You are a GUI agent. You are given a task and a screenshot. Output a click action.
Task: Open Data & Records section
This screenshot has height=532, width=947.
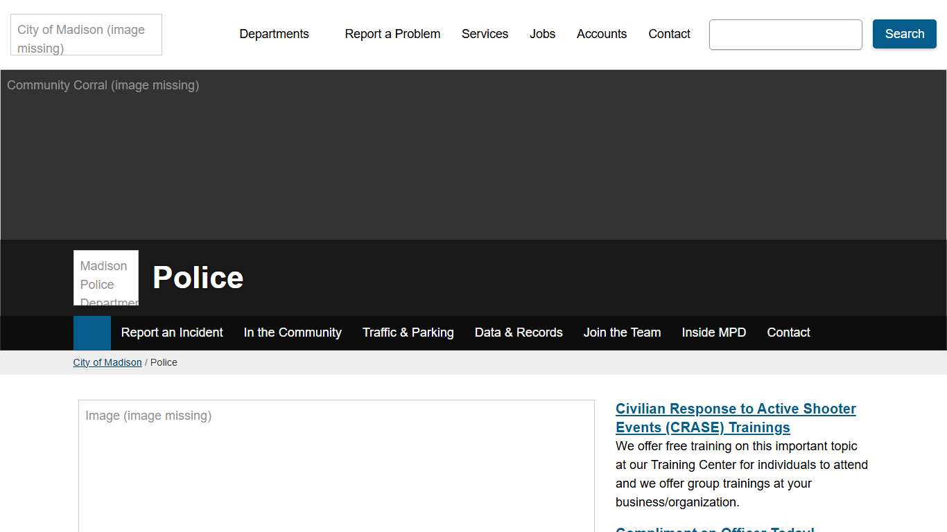tap(519, 332)
